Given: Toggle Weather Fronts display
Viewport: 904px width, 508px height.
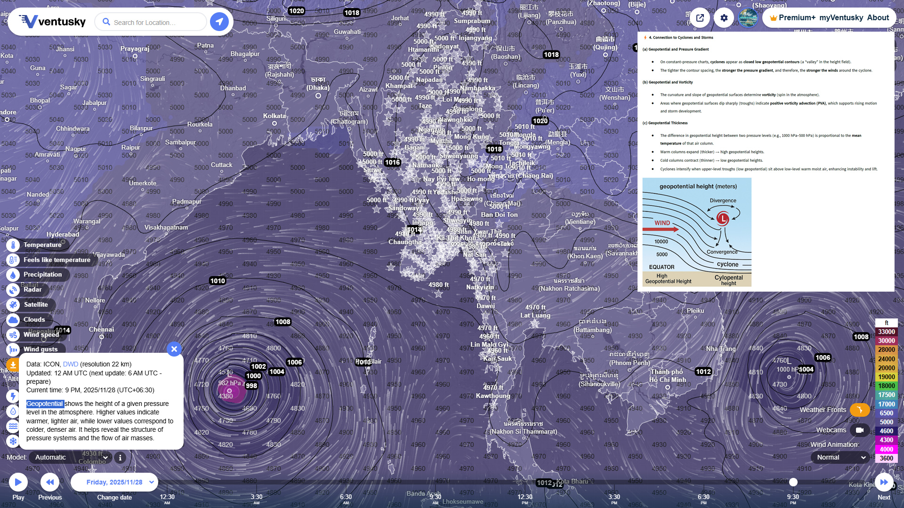Looking at the screenshot, I should (x=859, y=410).
